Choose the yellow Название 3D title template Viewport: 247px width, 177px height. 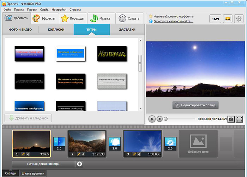pos(112,54)
